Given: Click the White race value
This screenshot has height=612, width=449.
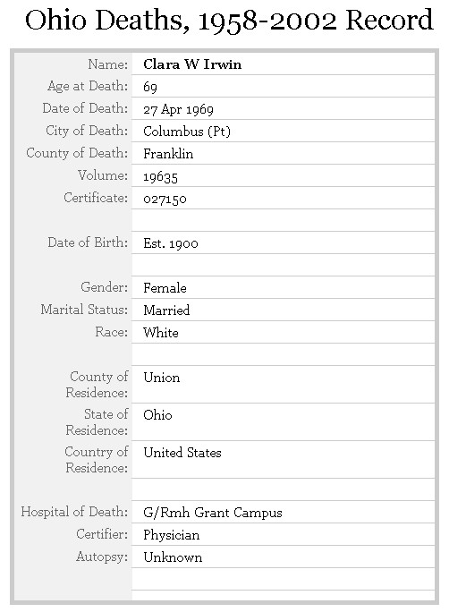Looking at the screenshot, I should tap(161, 333).
